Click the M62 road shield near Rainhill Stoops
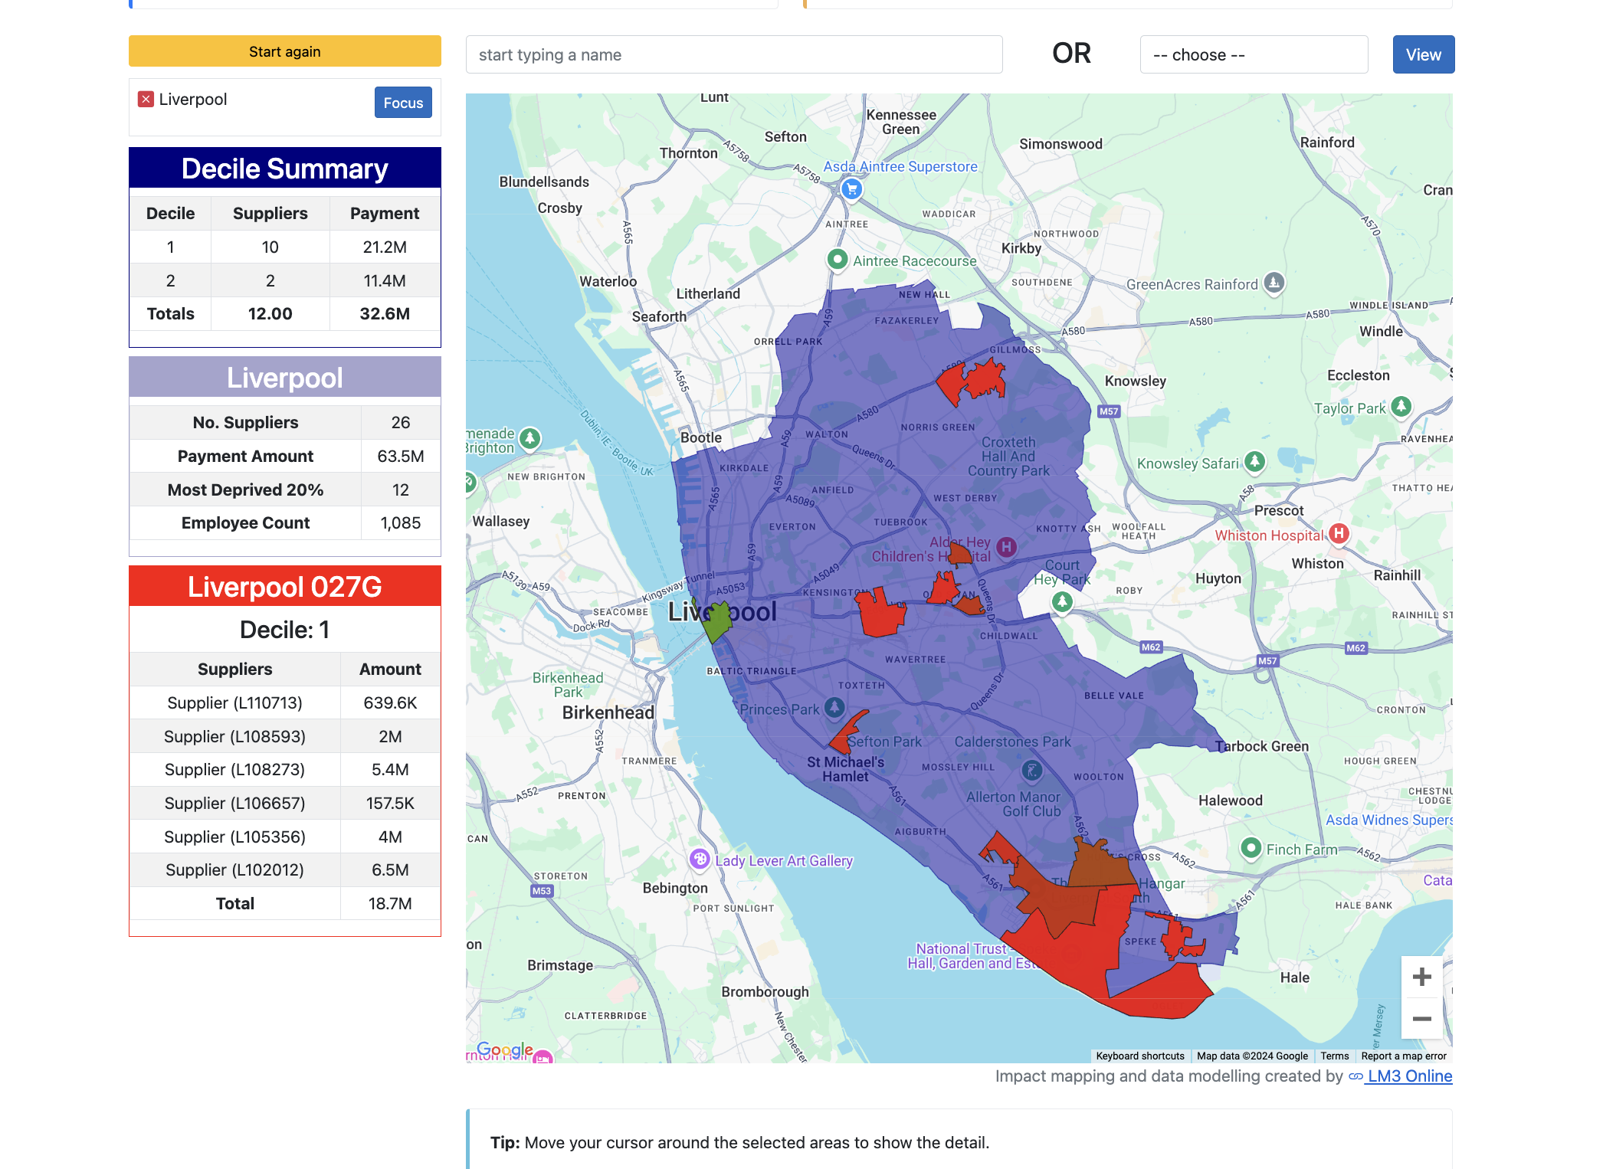1603x1169 pixels. [x=1356, y=648]
